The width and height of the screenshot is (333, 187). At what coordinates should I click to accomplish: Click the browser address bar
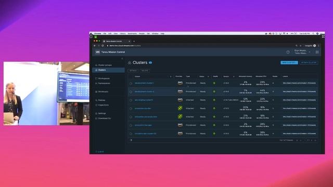tap(200, 46)
